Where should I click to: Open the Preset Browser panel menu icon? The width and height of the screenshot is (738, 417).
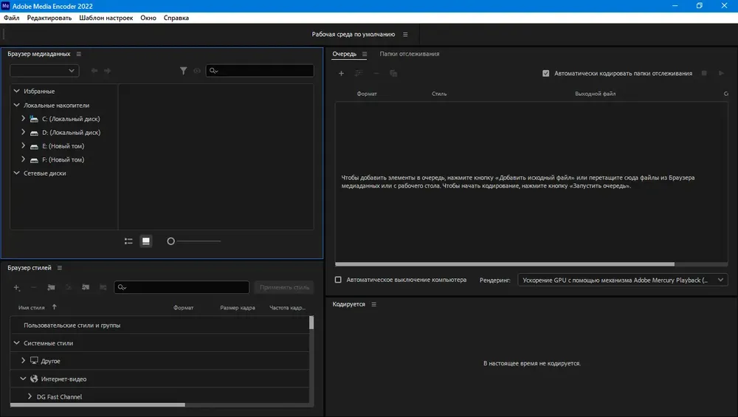click(x=59, y=268)
